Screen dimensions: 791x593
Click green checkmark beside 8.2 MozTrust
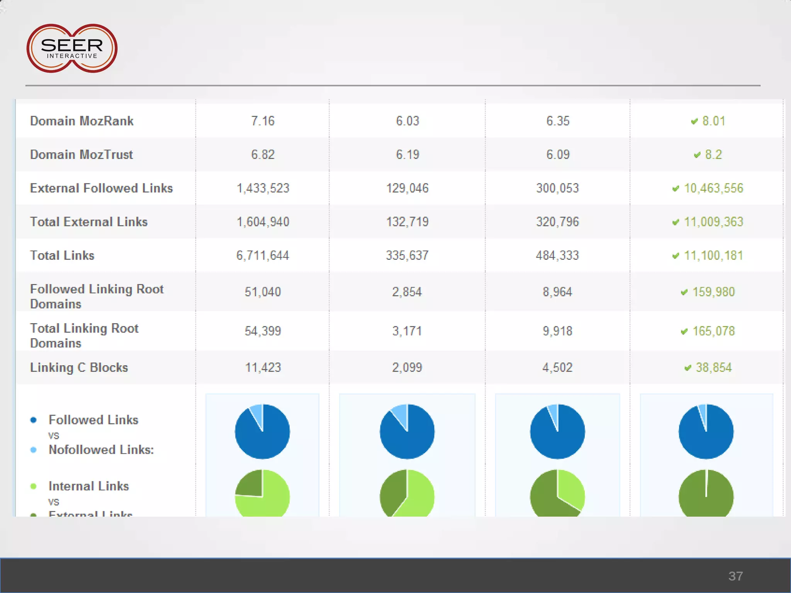coord(697,155)
